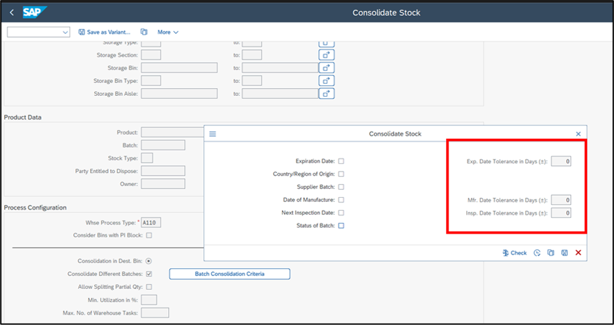Select Consolidation in Dest. Bin radio button

[x=149, y=261]
